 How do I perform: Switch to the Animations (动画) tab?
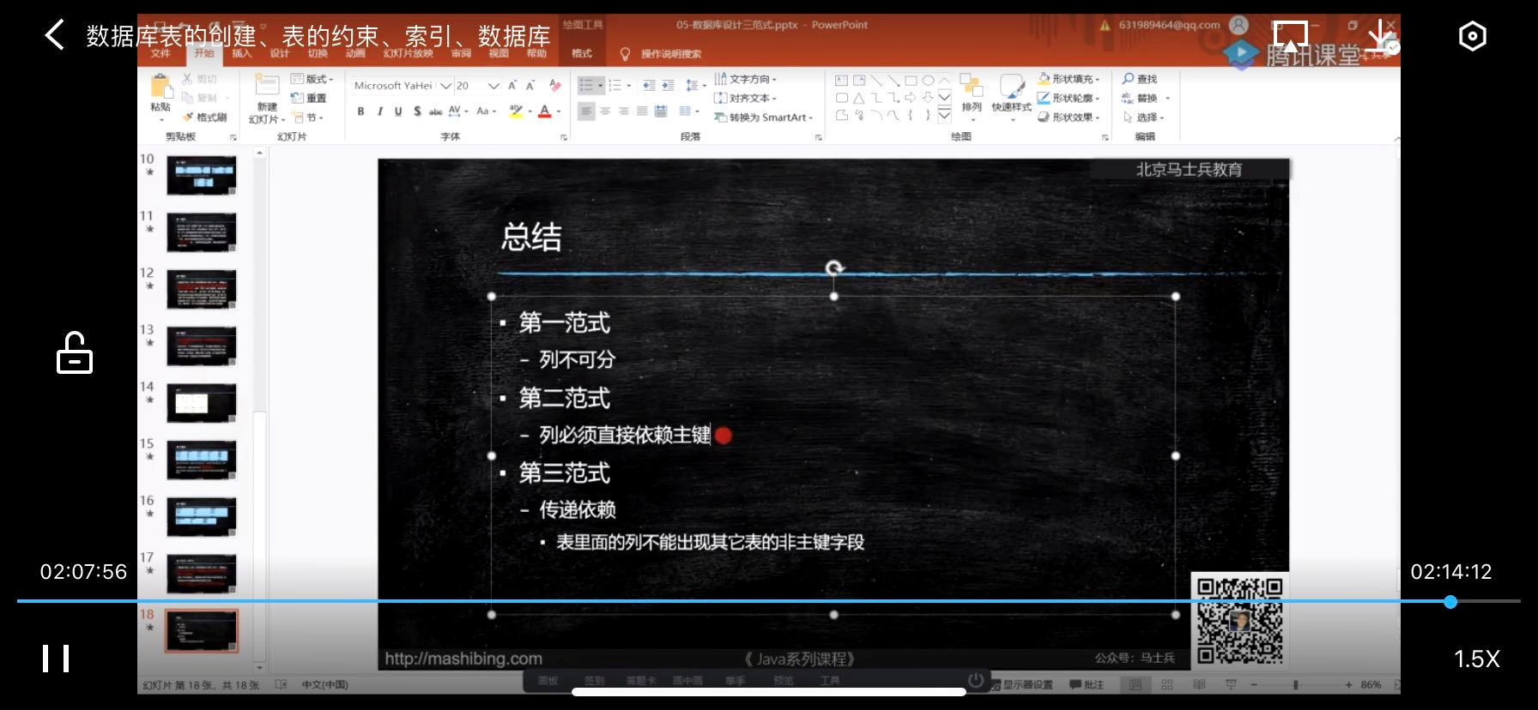point(355,53)
